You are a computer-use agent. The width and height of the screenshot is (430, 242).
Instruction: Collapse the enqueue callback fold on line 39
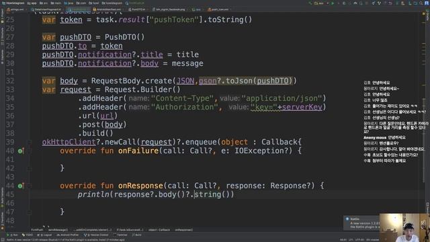(30, 142)
